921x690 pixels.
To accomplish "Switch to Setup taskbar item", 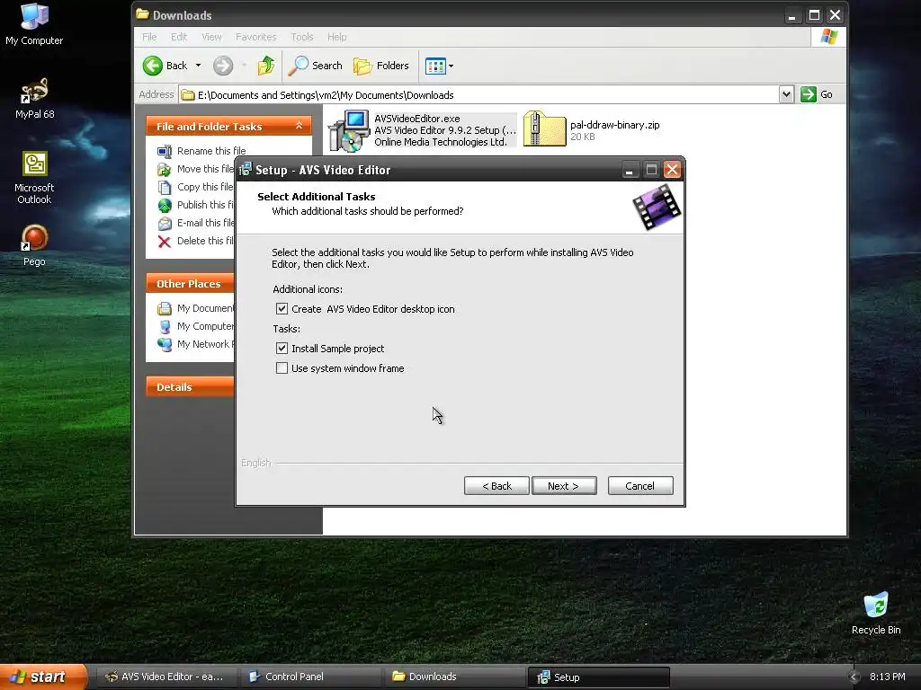I will 598,677.
